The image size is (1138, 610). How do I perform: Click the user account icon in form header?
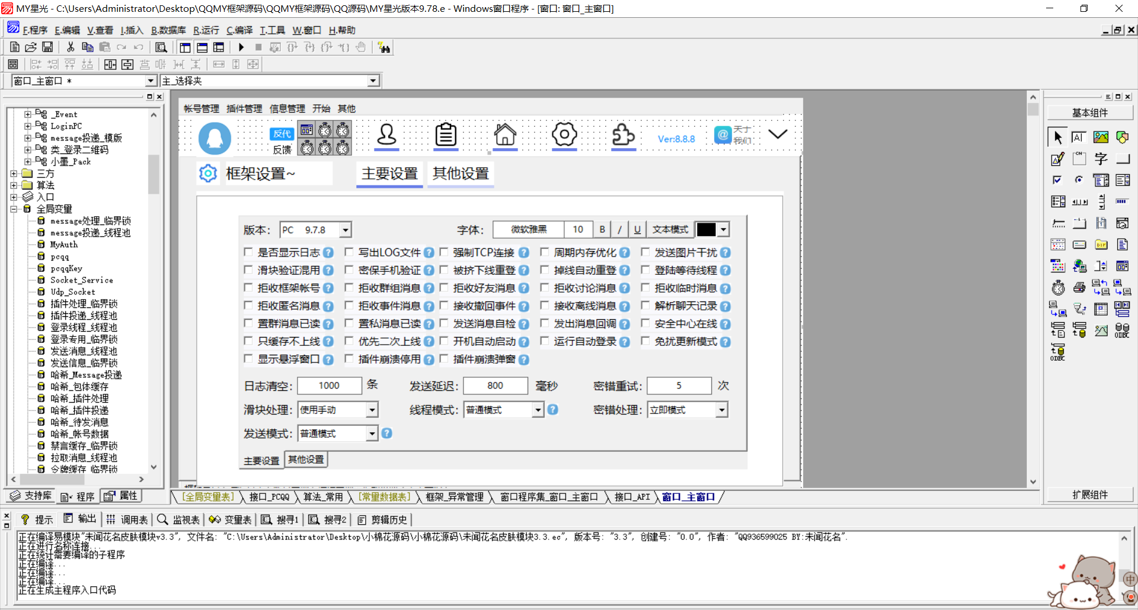point(386,134)
